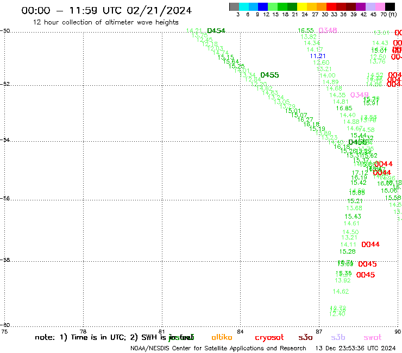This screenshot has width=402, height=353.
Task: Click the wave height value 15.42
Action: pos(359,182)
